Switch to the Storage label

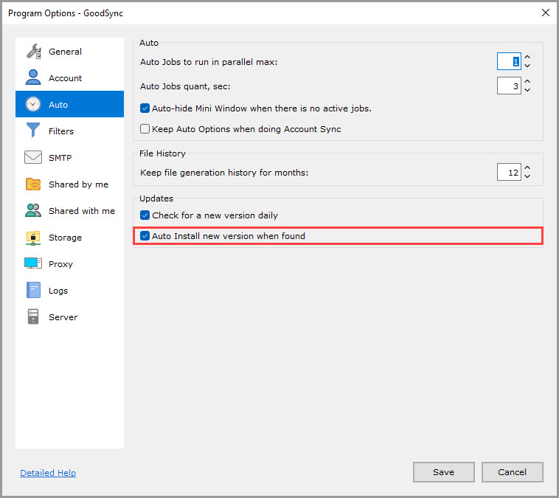[65, 238]
